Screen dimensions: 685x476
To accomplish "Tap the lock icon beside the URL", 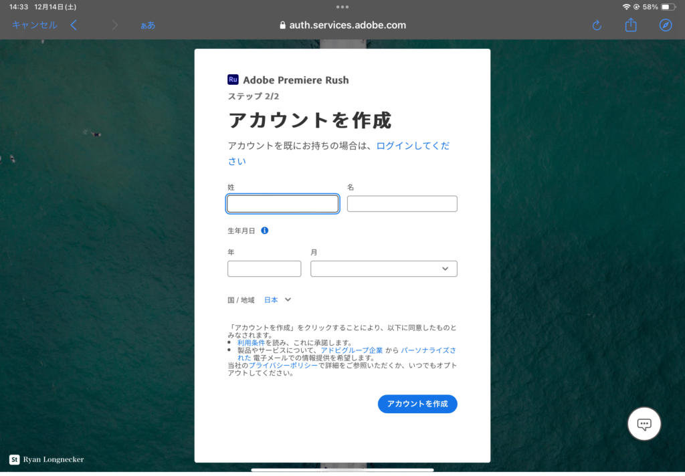I will (x=283, y=25).
